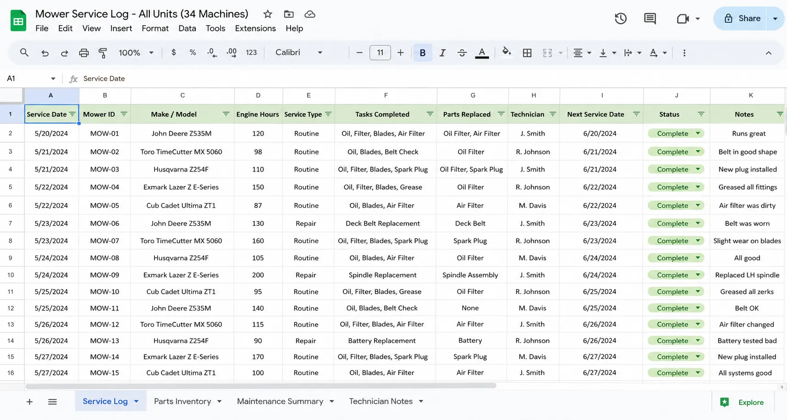The image size is (787, 420).
Task: Open comments panel icon
Action: click(x=650, y=18)
